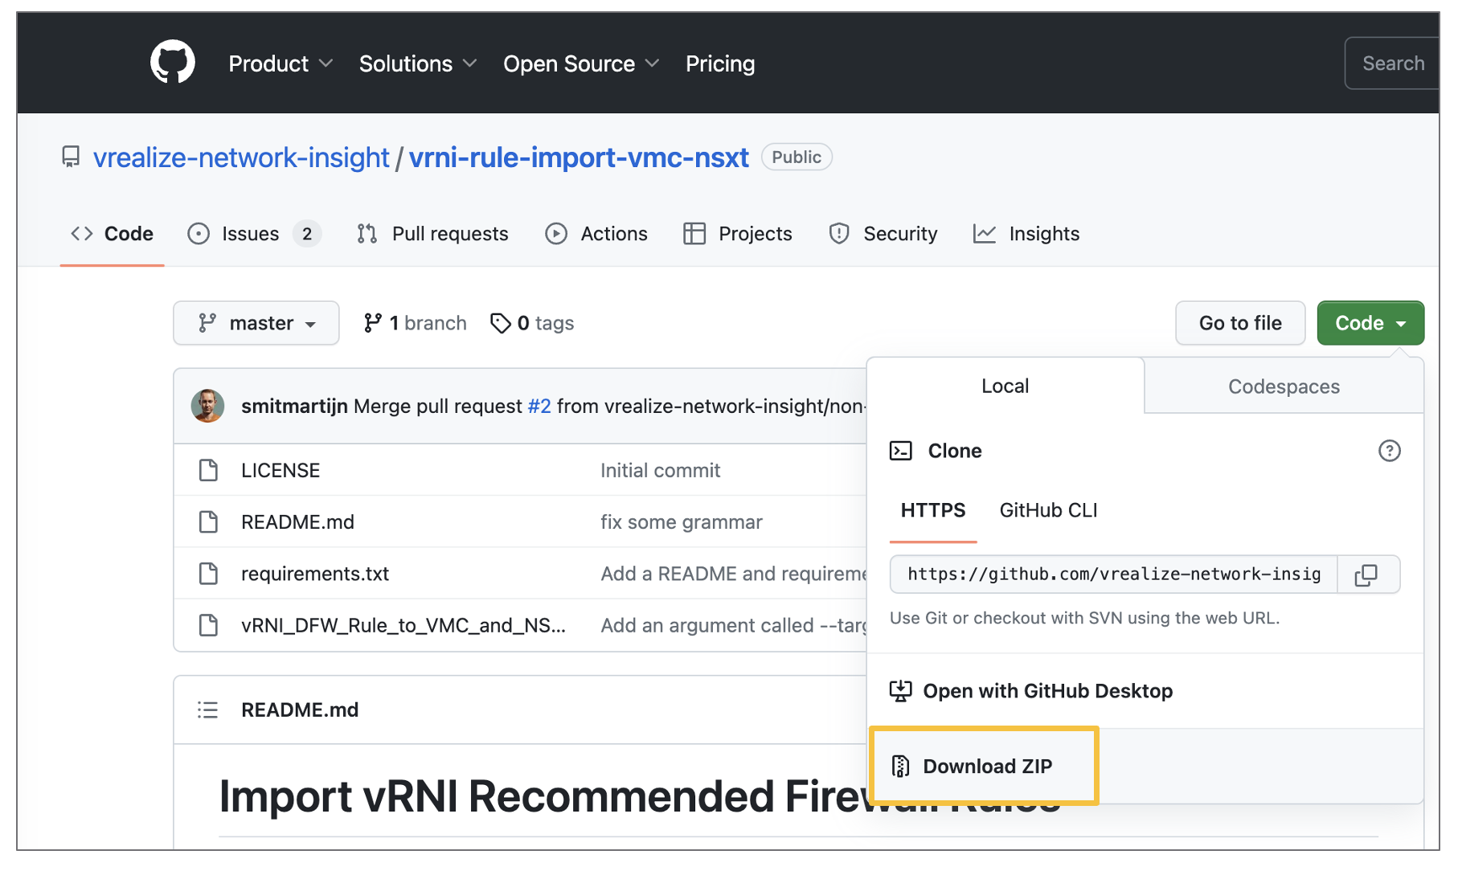Image resolution: width=1458 pixels, height=871 pixels.
Task: Click the branch icon showing 1 branch
Action: 372,323
